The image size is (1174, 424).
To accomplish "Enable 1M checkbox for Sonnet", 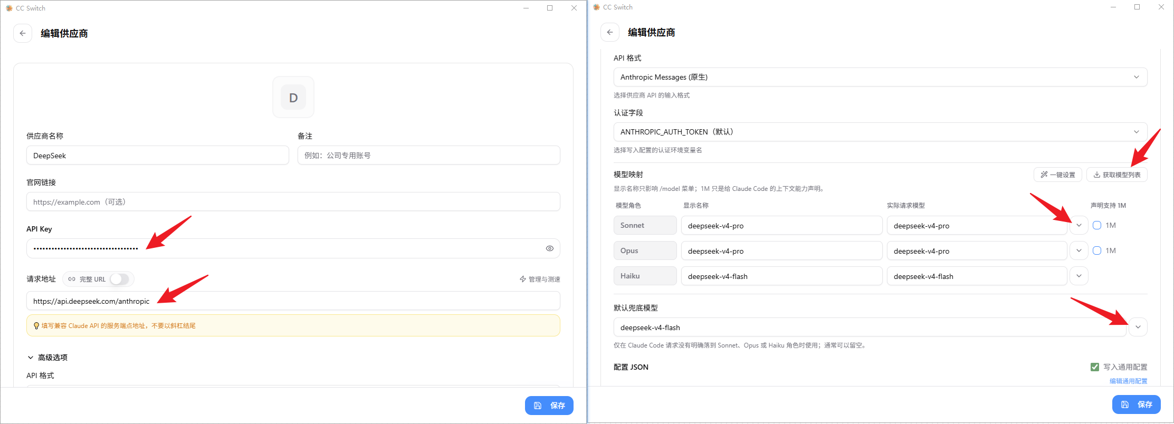I will pos(1097,225).
